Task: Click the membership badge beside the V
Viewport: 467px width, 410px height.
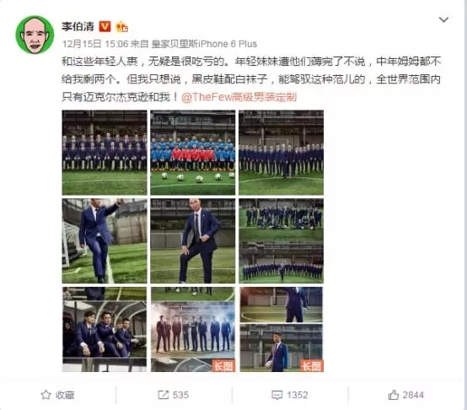Action: [x=121, y=27]
